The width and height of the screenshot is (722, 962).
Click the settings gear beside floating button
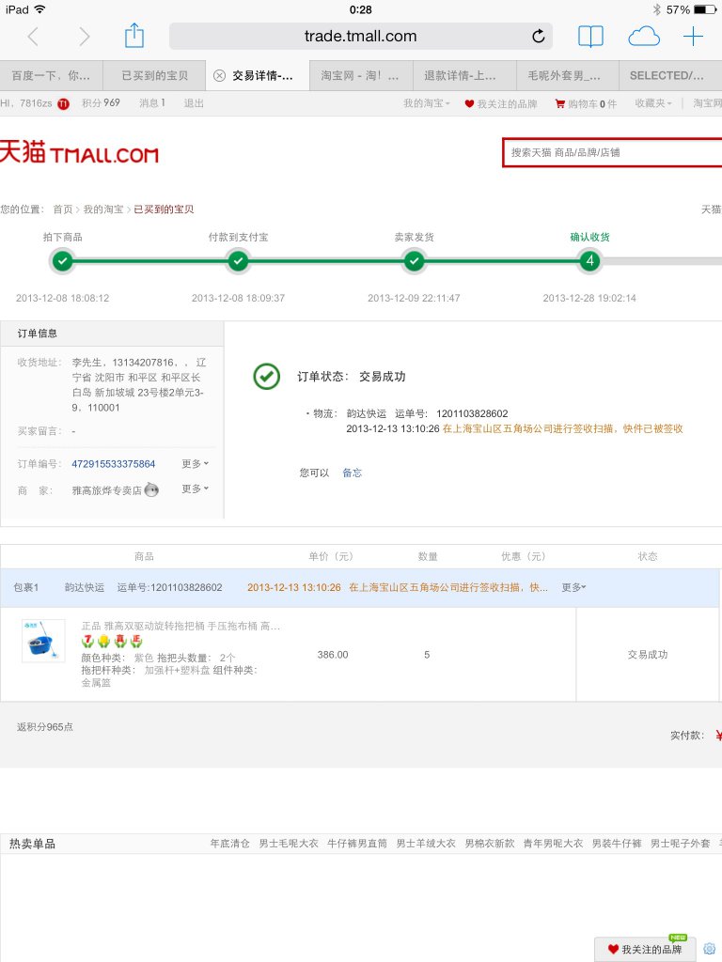709,949
